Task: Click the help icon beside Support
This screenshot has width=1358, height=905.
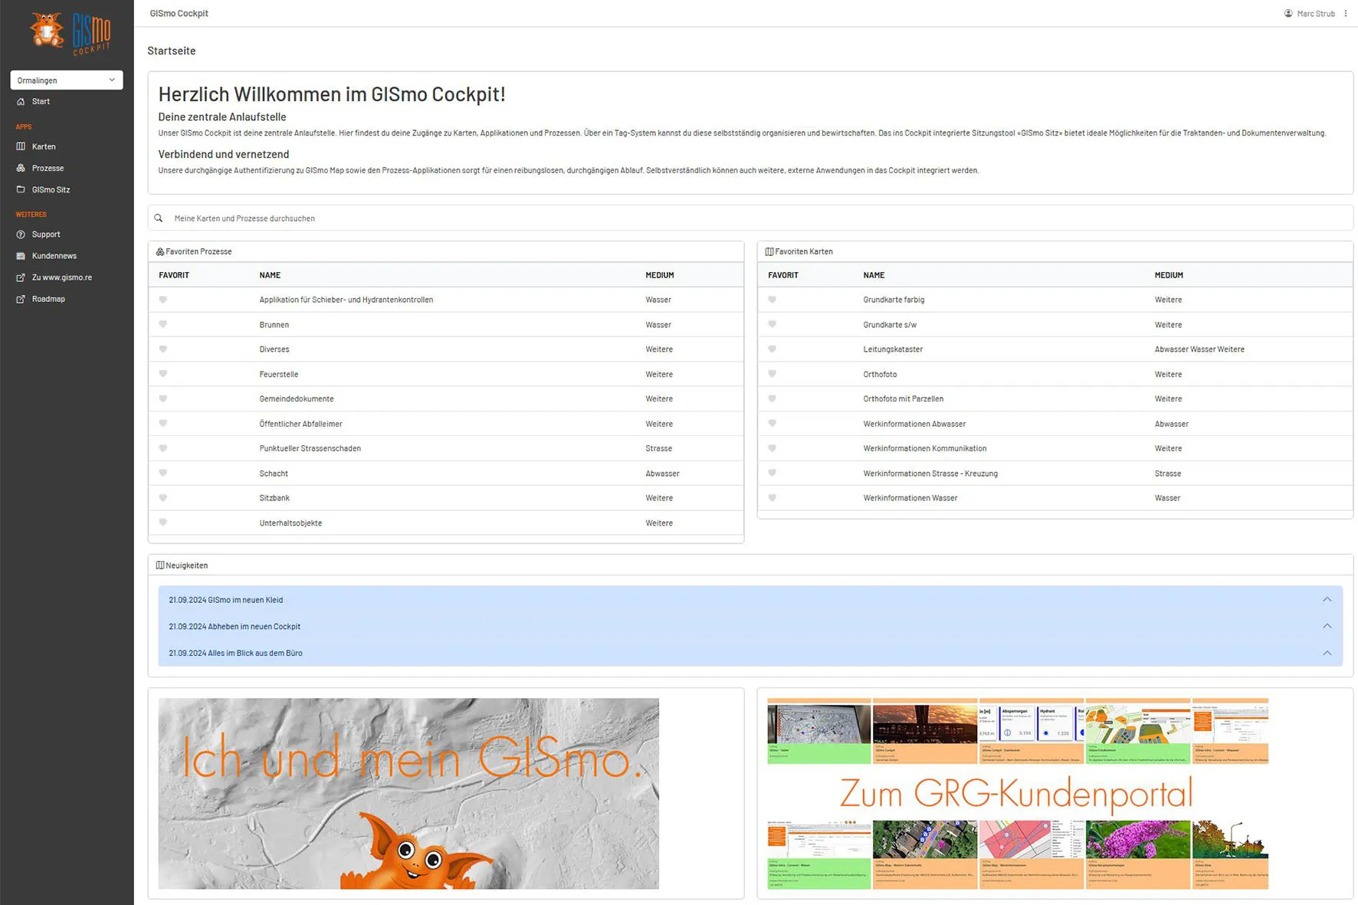Action: (x=21, y=234)
